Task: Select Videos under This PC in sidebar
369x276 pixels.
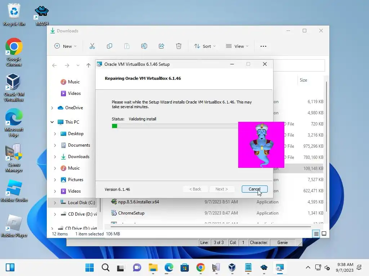Action: (71, 191)
